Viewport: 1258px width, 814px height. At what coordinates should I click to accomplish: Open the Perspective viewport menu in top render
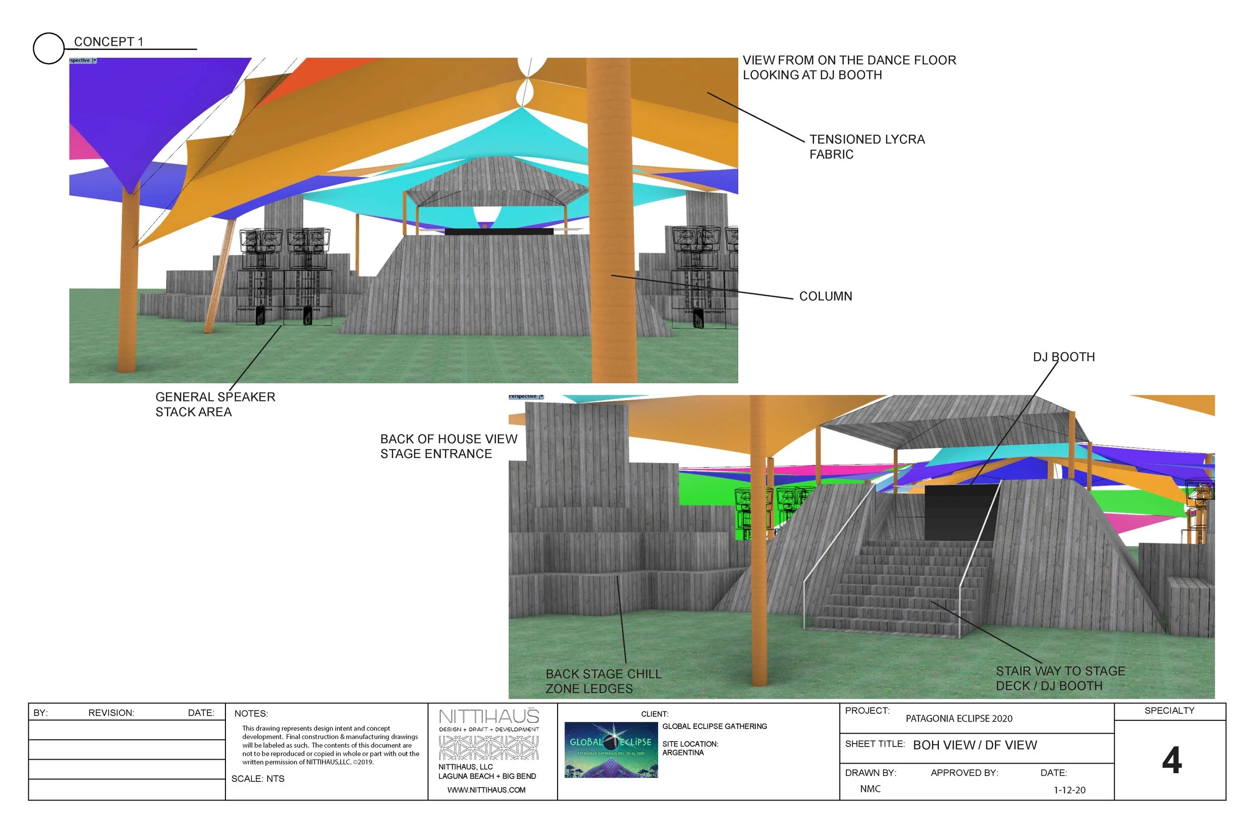[x=80, y=60]
